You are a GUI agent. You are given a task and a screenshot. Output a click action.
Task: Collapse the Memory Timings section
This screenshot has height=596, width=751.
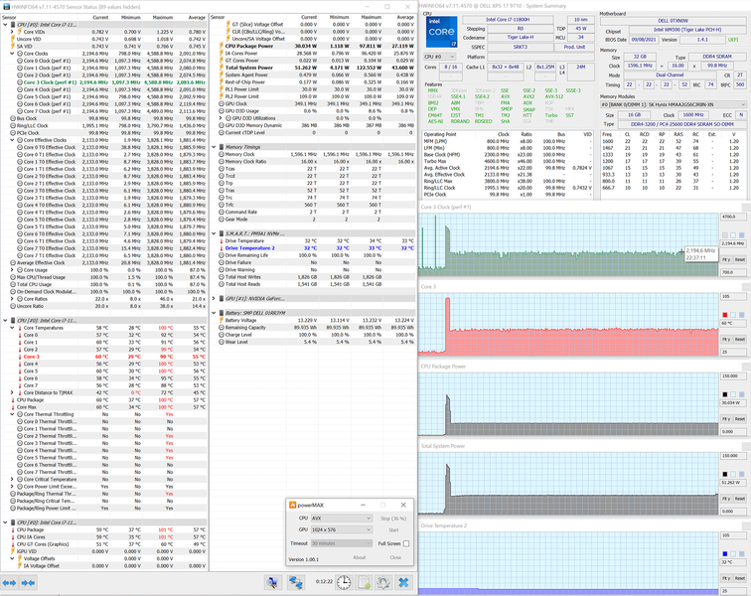click(x=215, y=147)
